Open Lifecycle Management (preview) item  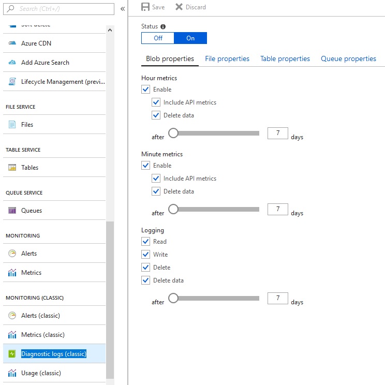(x=54, y=82)
